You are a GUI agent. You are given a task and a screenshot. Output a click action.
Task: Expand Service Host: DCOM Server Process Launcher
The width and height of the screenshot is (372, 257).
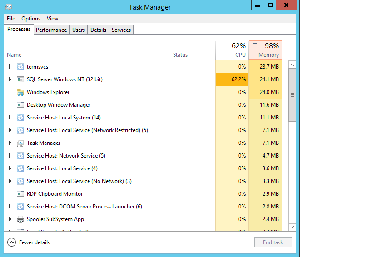point(10,207)
